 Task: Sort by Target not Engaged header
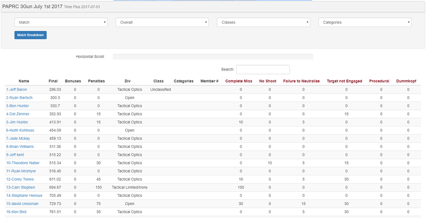pos(344,81)
